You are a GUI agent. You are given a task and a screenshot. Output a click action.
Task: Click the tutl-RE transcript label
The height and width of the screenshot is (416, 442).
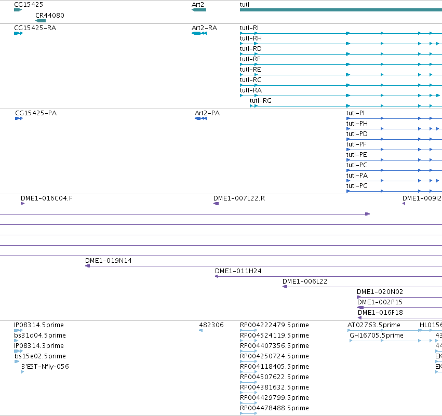[250, 70]
